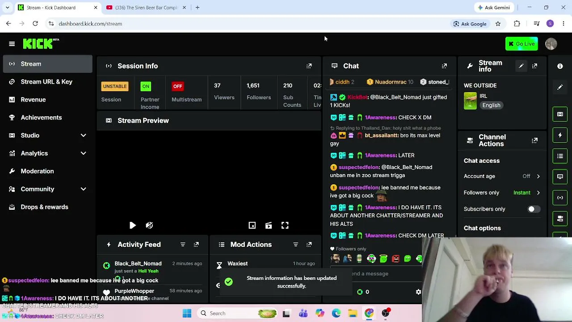Click the English language tag
The image size is (572, 322).
[x=491, y=105]
